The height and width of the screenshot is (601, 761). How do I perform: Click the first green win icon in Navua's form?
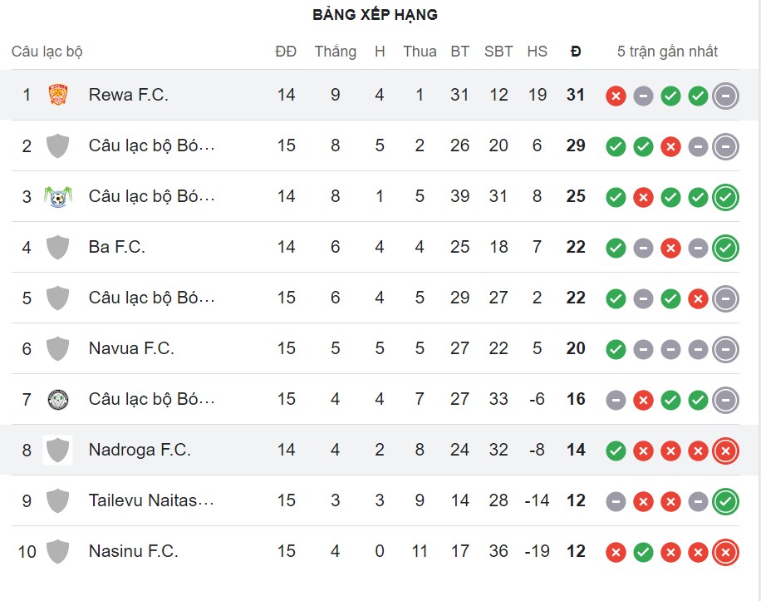point(616,348)
